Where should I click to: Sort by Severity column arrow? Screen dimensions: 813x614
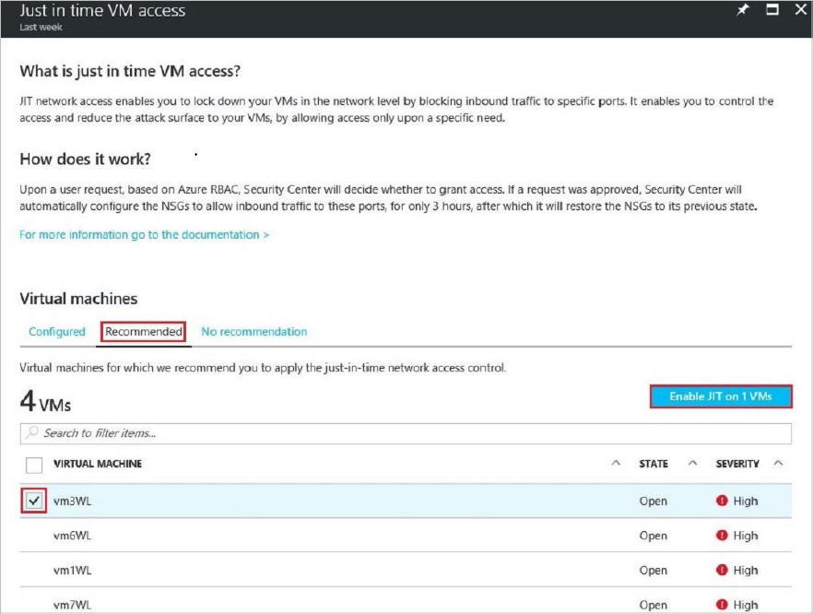778,463
